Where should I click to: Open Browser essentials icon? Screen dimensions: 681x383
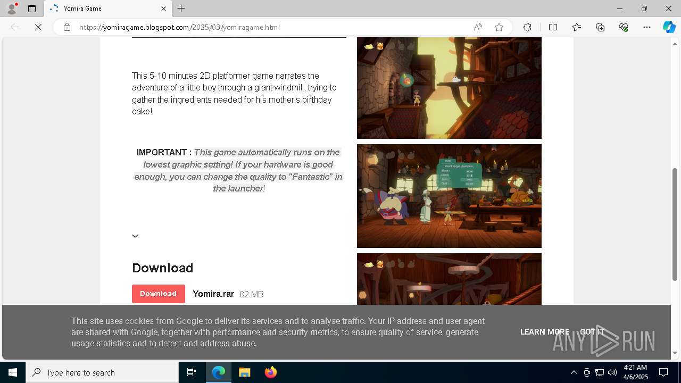[624, 27]
